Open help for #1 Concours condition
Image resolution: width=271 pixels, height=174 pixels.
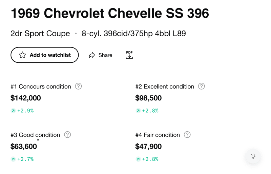[x=78, y=86]
